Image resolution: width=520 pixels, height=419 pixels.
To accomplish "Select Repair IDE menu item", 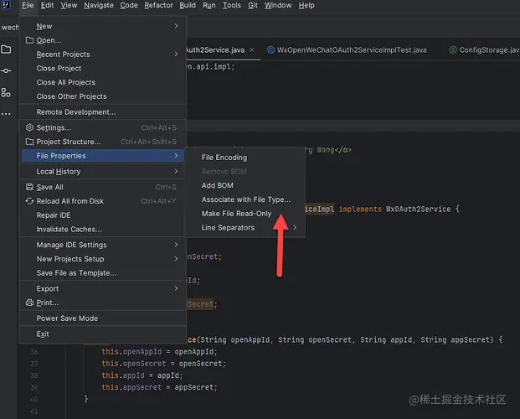I will [103, 215].
